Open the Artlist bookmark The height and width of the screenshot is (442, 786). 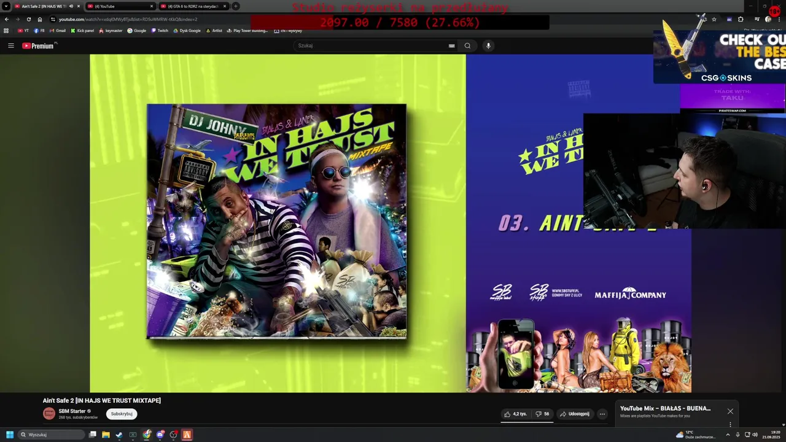point(214,31)
